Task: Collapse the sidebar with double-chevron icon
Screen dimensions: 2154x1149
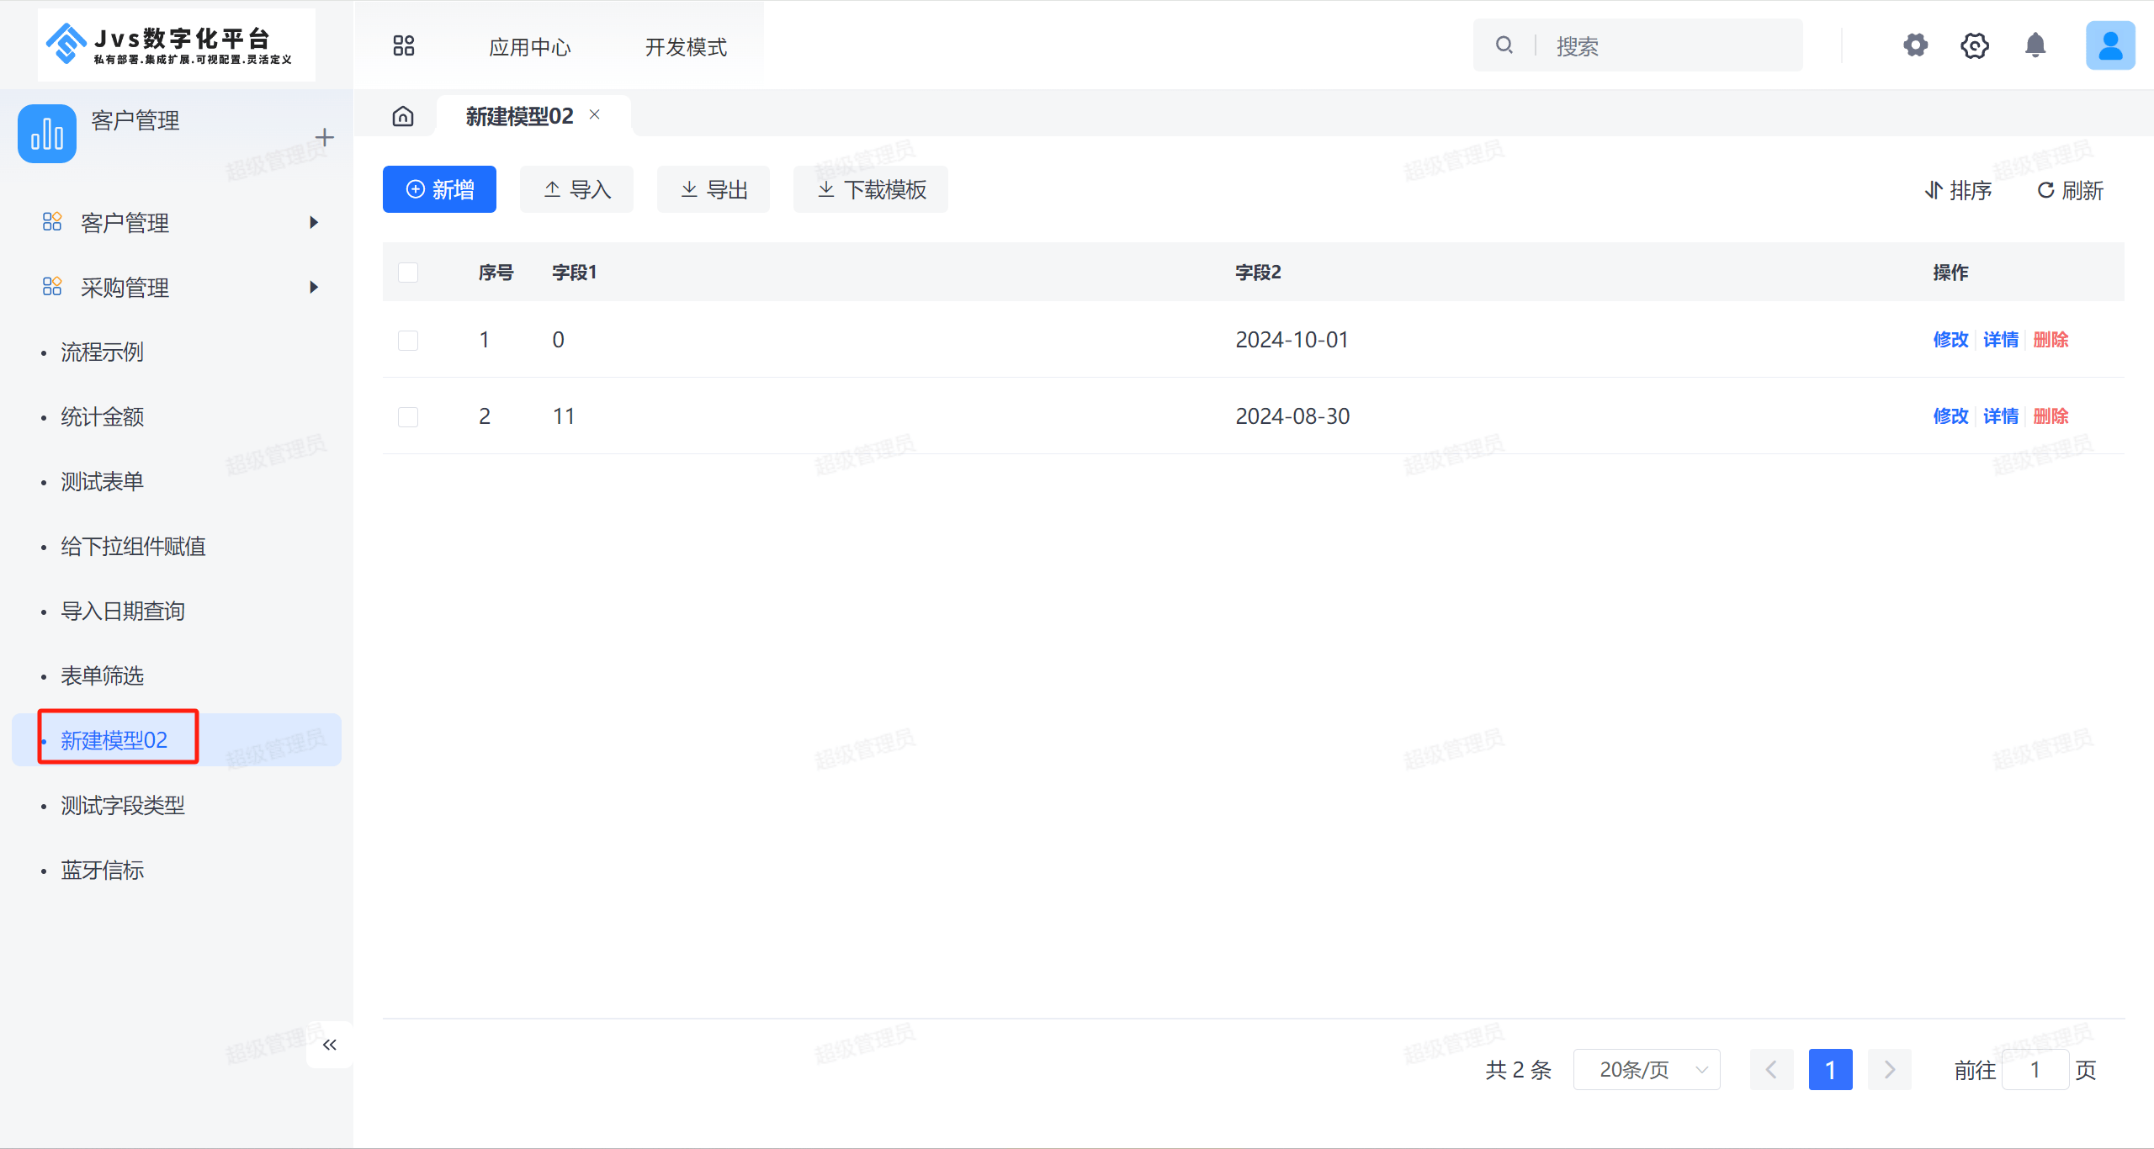Action: coord(329,1045)
